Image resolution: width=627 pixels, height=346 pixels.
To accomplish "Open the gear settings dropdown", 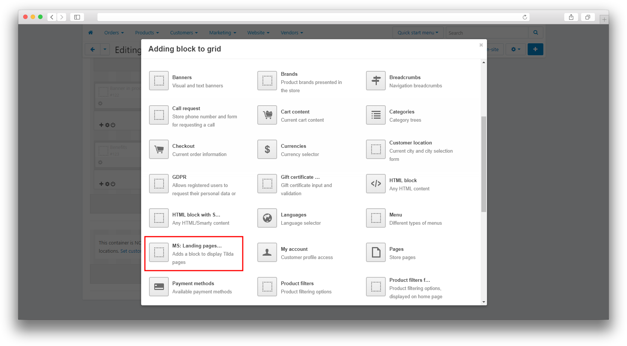I will (x=515, y=49).
